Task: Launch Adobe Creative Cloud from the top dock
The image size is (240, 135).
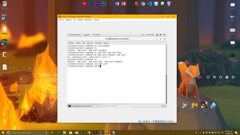Action: (84, 3)
